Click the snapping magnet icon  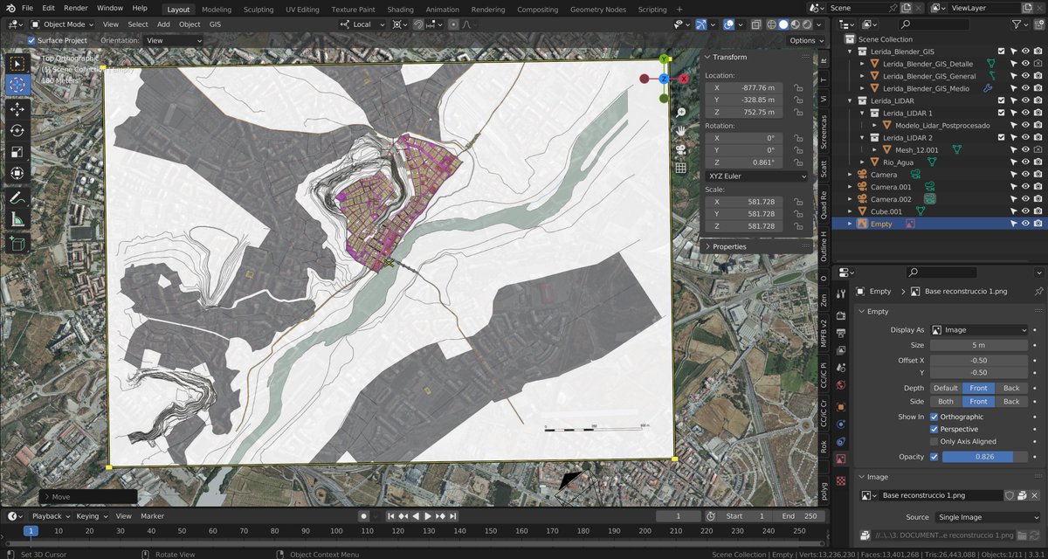pos(419,24)
